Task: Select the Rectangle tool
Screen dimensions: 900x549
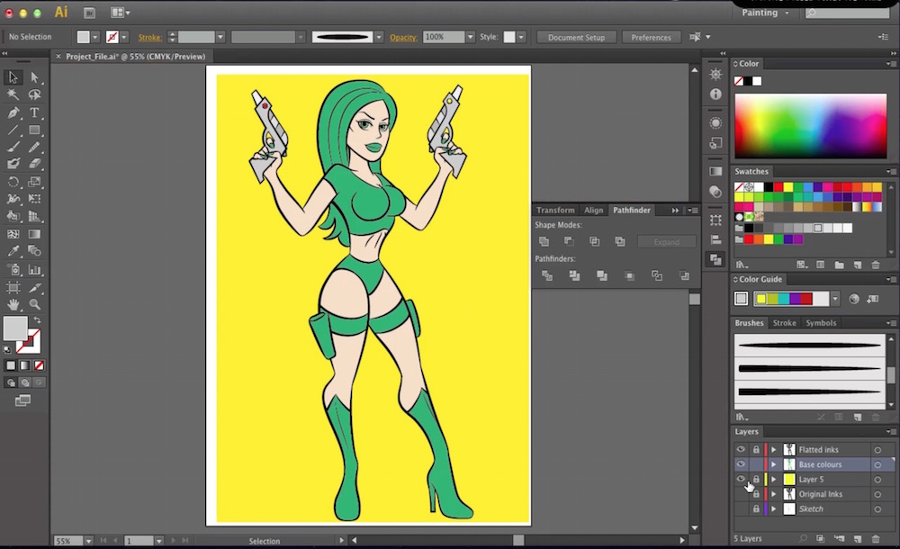Action: pos(34,130)
